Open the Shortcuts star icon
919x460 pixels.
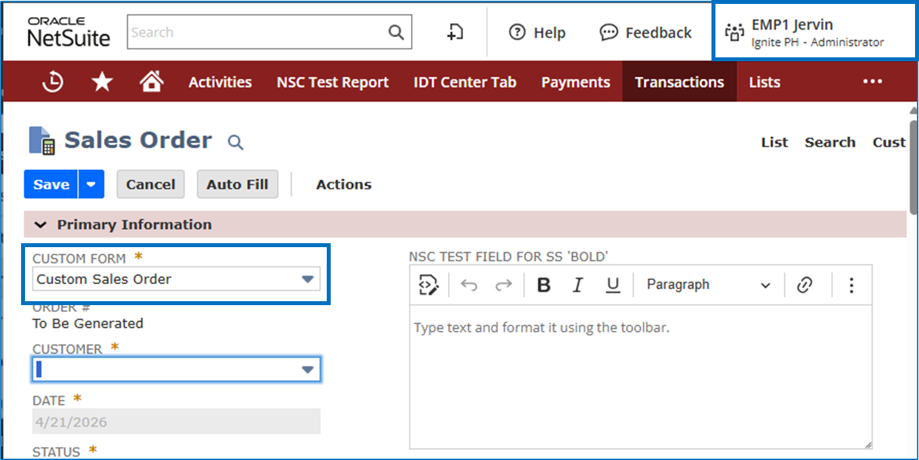(102, 82)
